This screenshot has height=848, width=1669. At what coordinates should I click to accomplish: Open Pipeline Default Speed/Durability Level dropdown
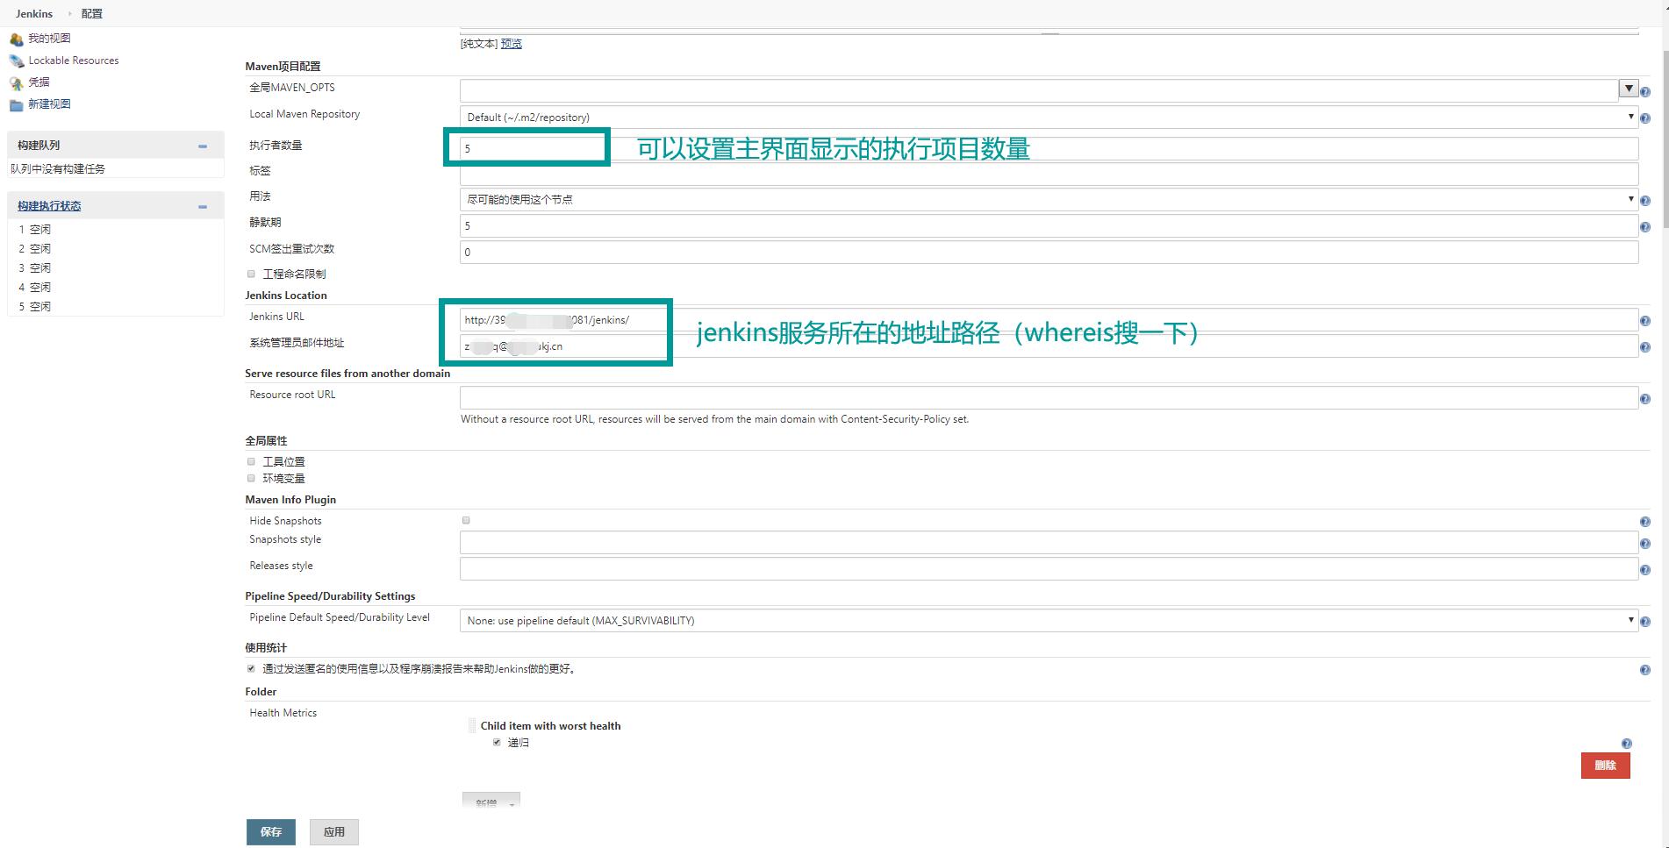1049,620
